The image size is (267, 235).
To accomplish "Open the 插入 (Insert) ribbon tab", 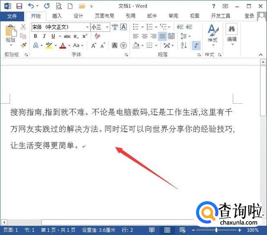I will 57,16.
